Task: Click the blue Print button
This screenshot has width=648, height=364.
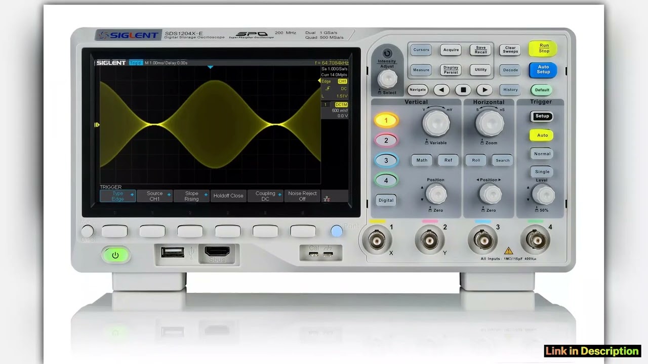Action: click(337, 231)
